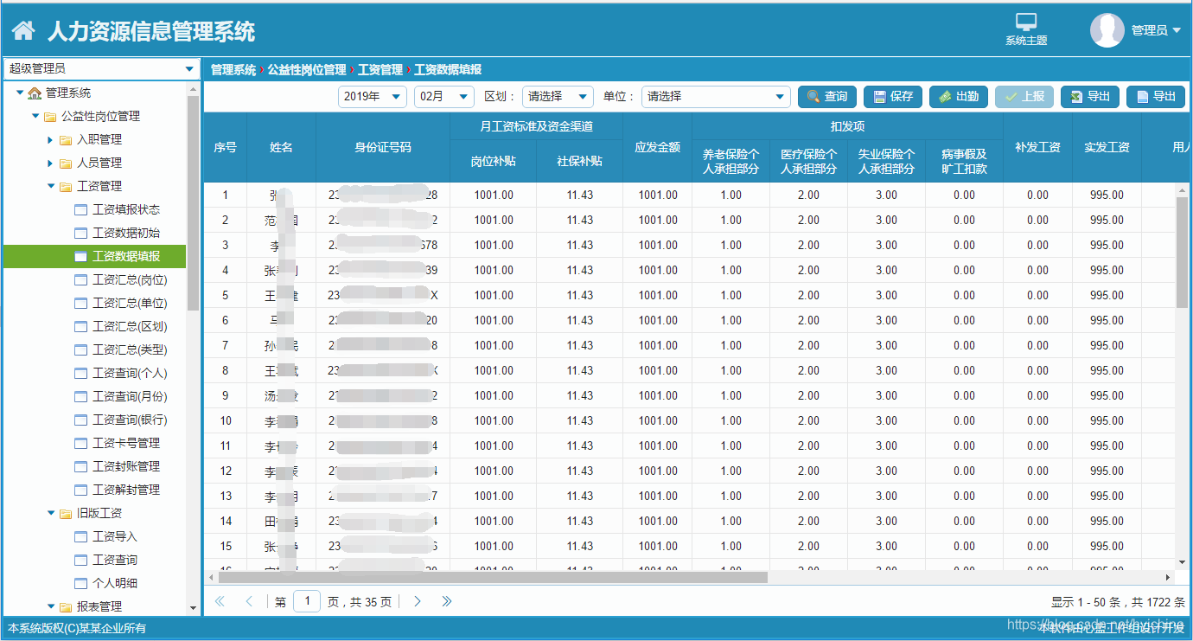Screen dimensions: 1193x641
Task: Open 工资数据初始 page
Action: point(126,233)
